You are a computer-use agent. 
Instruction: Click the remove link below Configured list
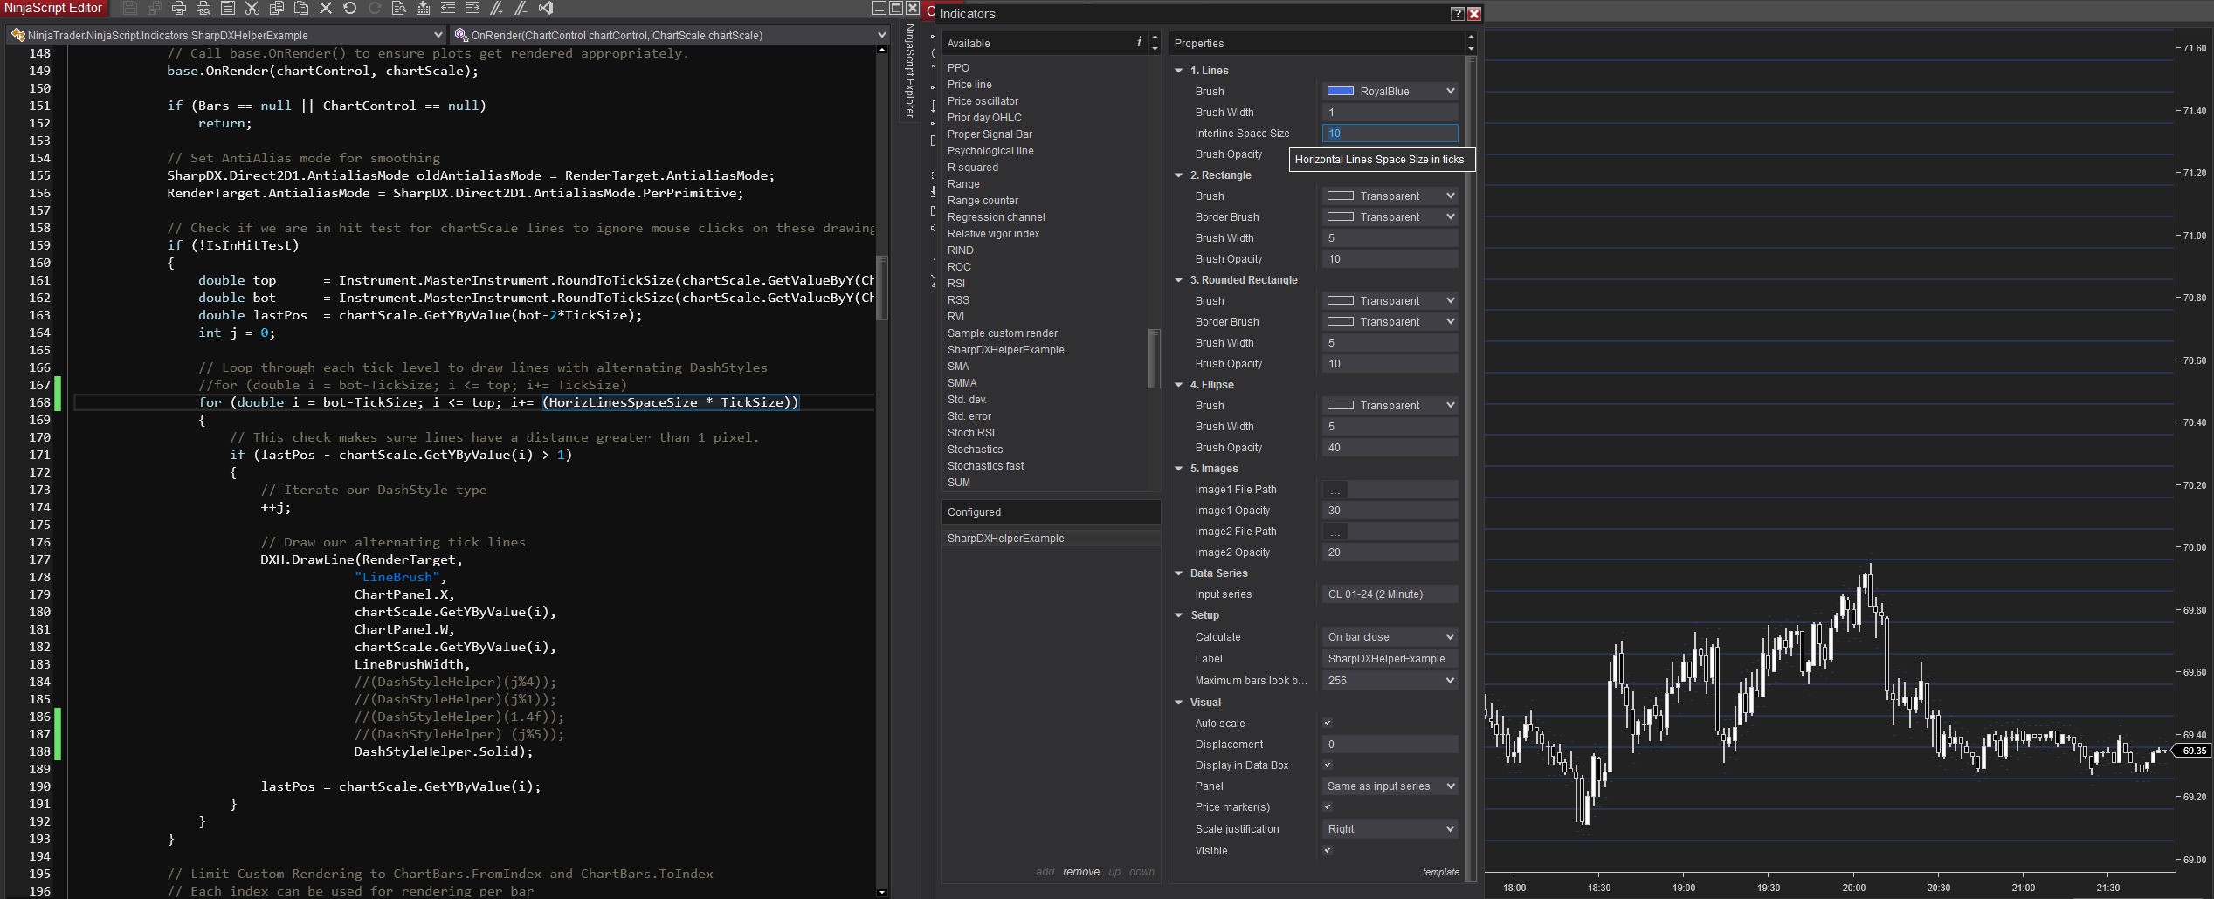pyautogui.click(x=1081, y=872)
